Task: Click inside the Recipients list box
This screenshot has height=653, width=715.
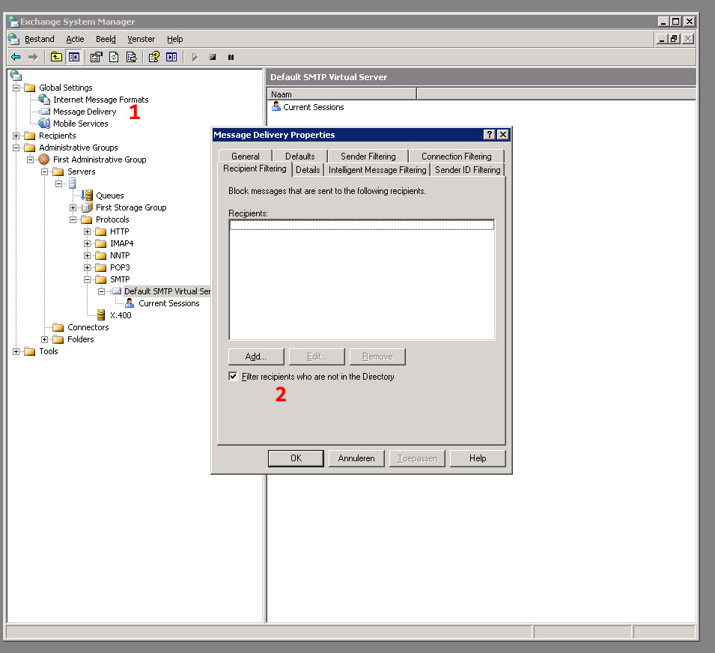Action: coord(362,279)
